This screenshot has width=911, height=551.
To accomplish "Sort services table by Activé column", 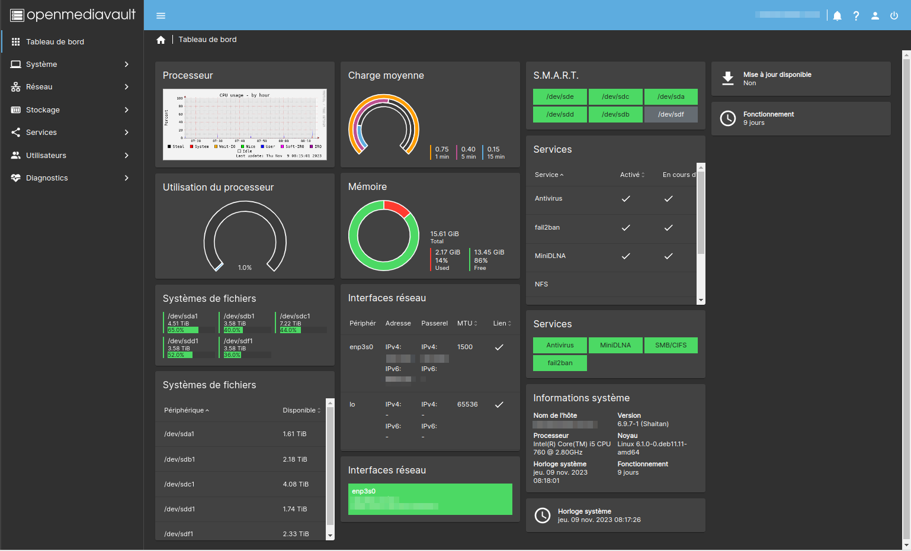I will [632, 175].
